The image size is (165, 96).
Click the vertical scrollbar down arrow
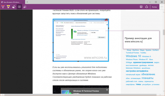point(164,91)
